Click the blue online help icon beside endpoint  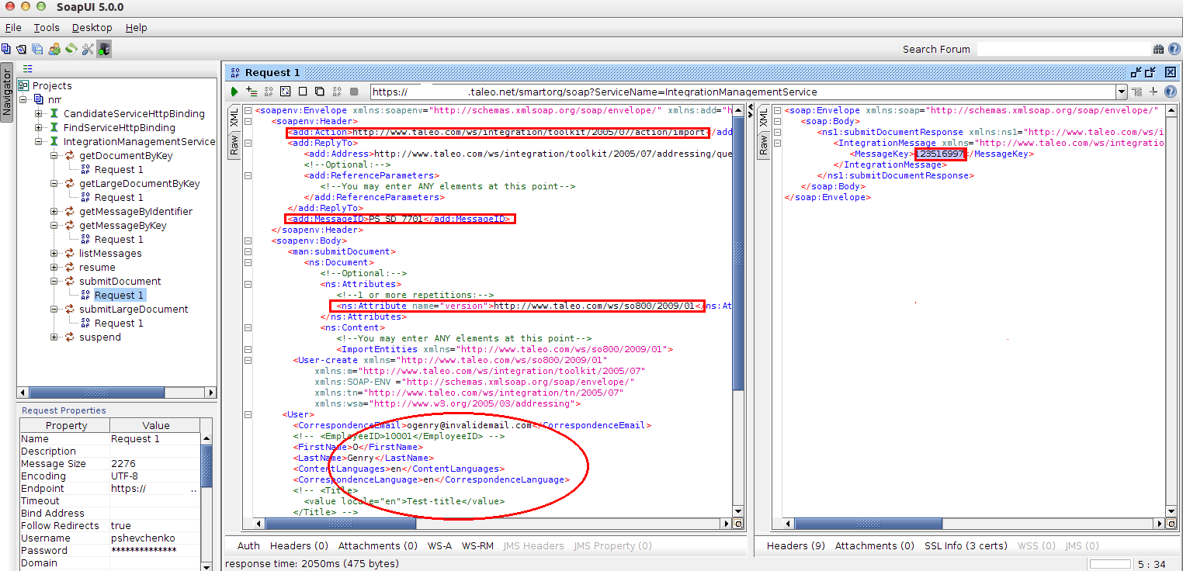click(x=1169, y=92)
